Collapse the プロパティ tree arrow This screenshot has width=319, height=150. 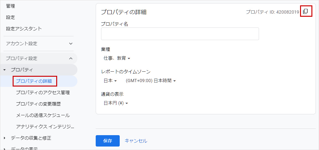4,70
